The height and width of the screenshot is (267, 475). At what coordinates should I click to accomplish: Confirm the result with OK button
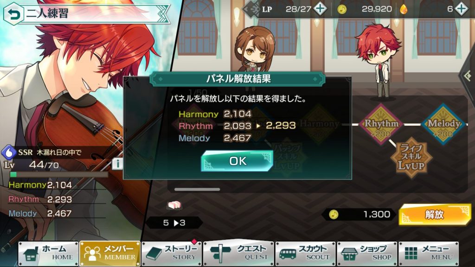(237, 161)
